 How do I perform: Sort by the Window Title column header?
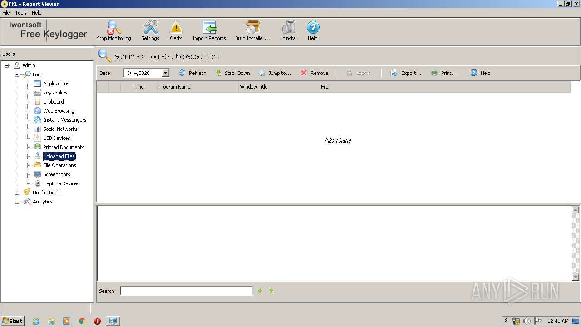coord(279,87)
